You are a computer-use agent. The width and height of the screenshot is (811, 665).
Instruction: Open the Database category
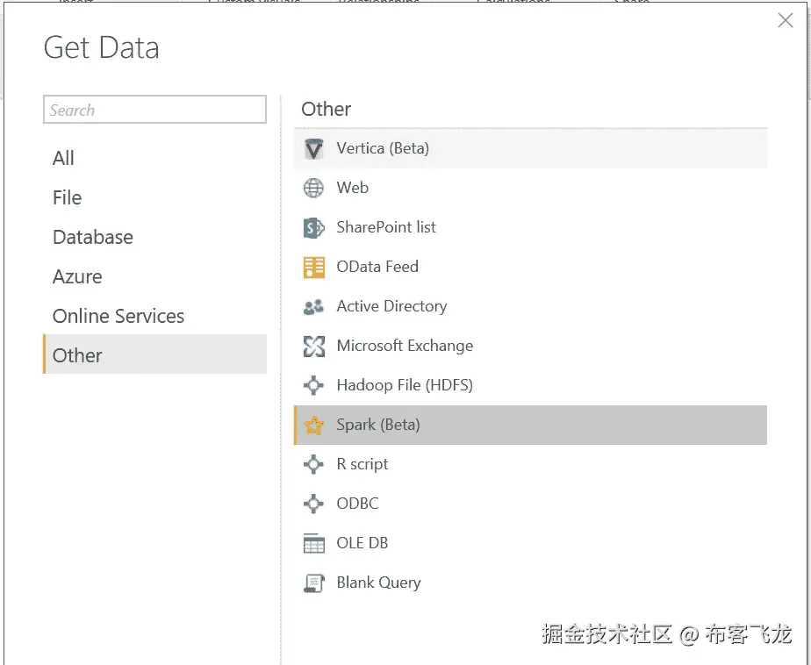[x=93, y=237]
